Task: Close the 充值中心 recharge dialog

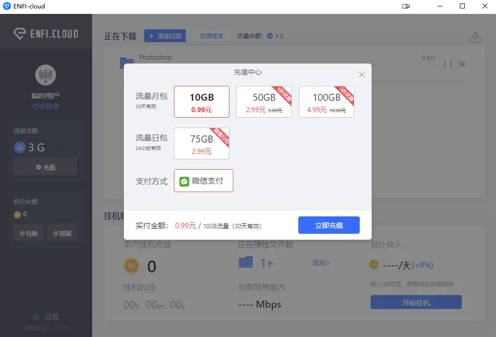Action: click(x=362, y=75)
